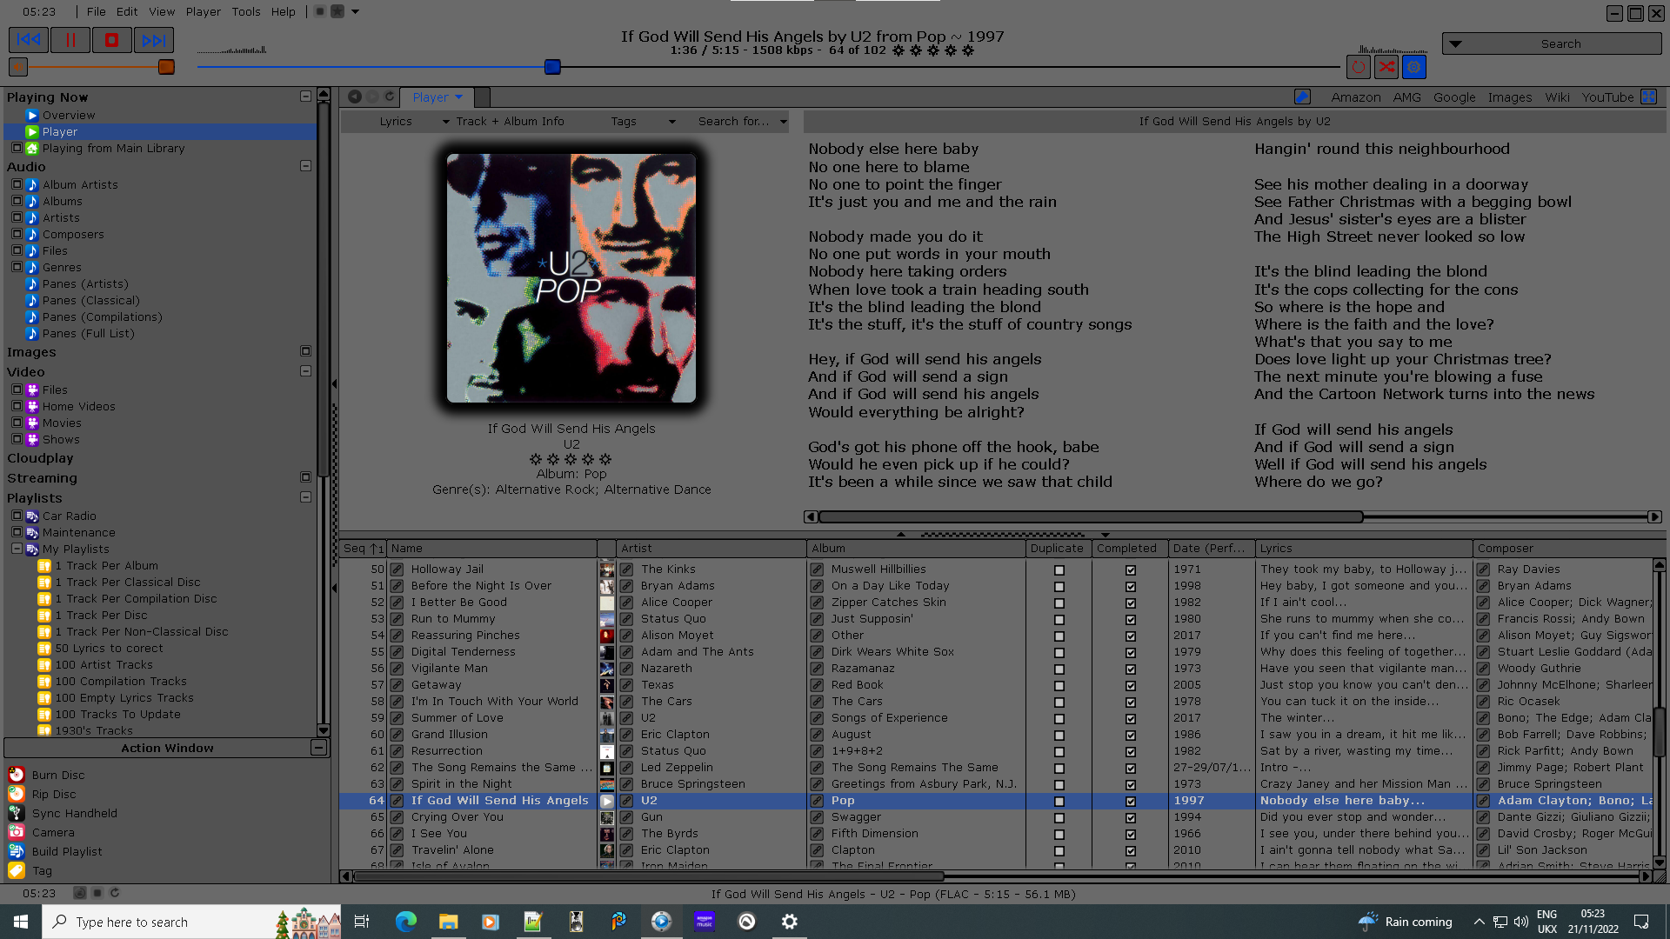The image size is (1670, 939).
Task: Click the Amazon link
Action: tap(1355, 97)
